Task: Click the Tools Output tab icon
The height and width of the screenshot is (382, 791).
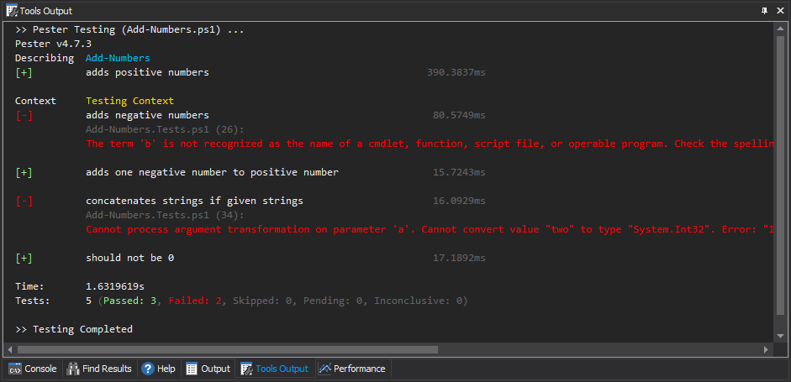Action: point(246,369)
